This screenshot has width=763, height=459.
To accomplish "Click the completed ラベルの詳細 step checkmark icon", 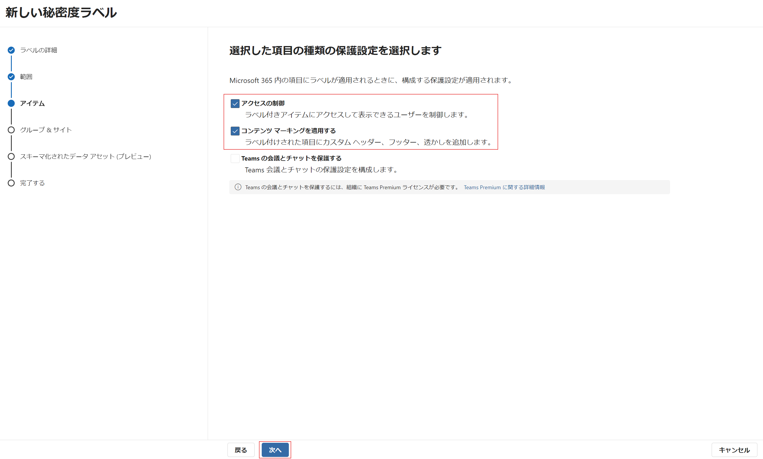I will coord(11,50).
